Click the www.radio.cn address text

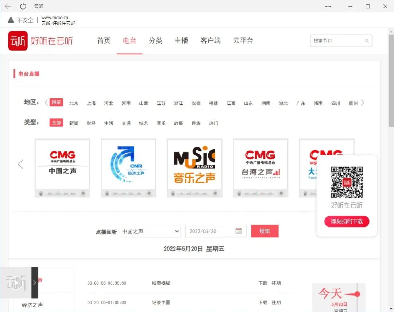pos(54,17)
